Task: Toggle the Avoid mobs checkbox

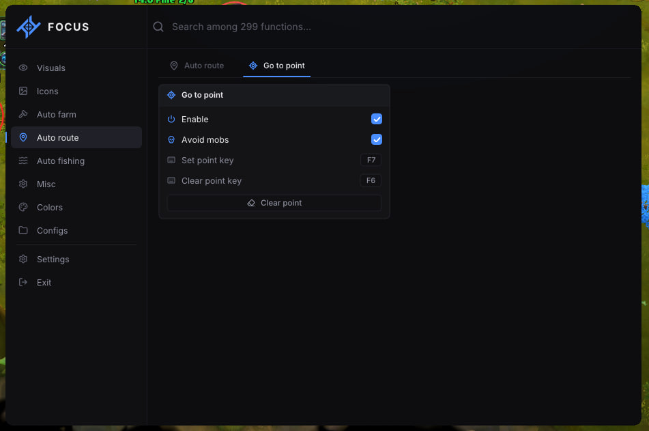Action: coord(376,139)
